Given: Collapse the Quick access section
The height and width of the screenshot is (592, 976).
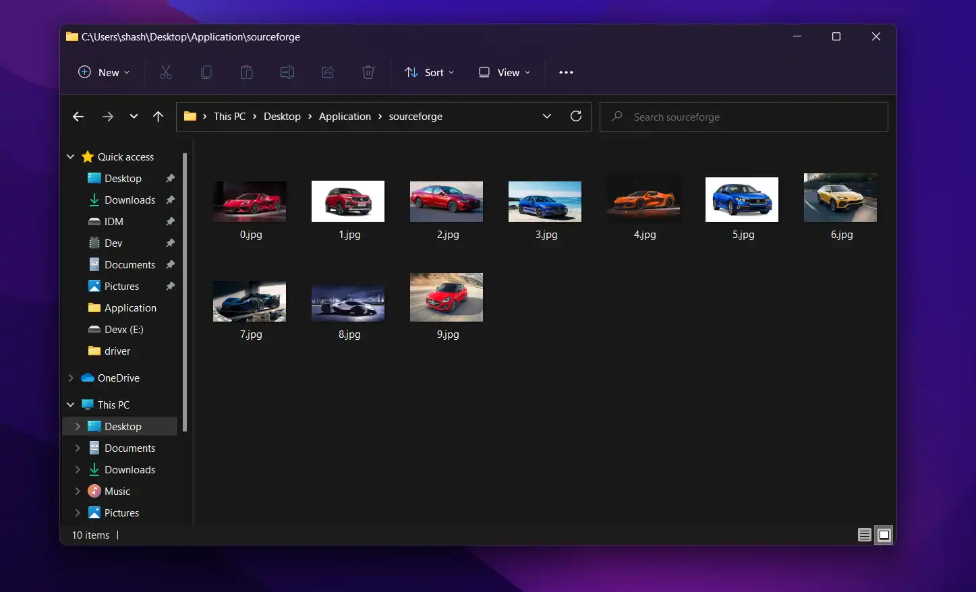Looking at the screenshot, I should [x=71, y=157].
